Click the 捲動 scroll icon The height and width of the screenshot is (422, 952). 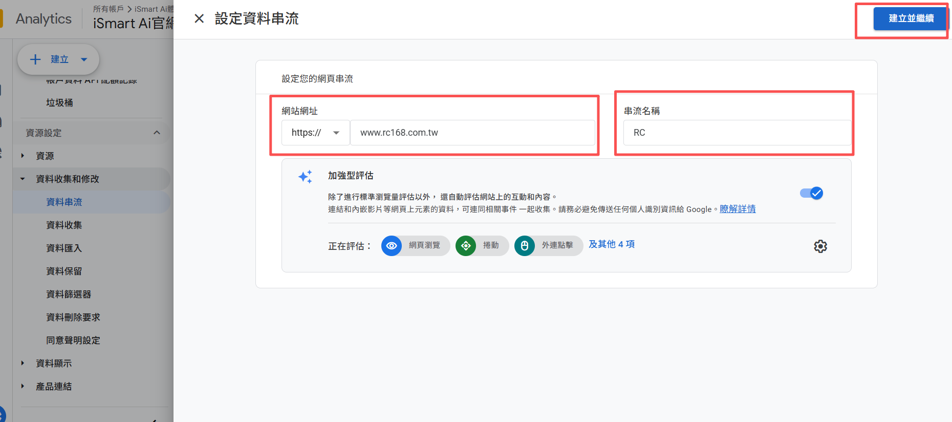[466, 246]
